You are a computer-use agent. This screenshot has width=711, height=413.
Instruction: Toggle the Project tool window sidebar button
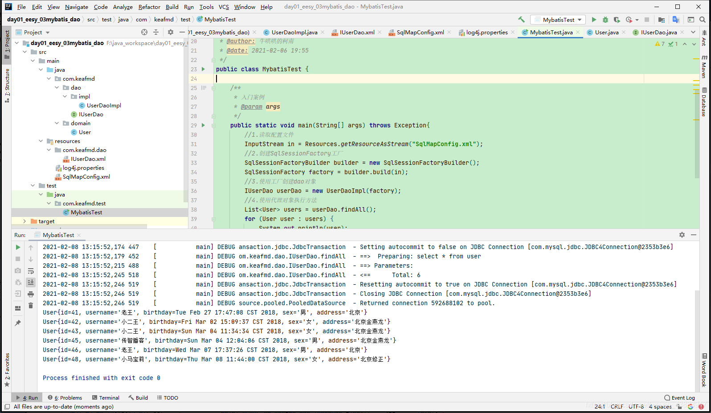point(7,45)
